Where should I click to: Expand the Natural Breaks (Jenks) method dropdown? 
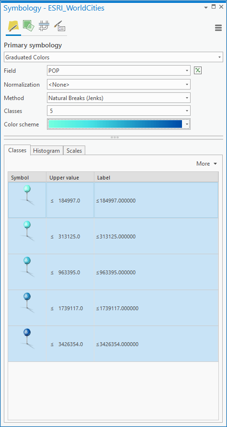click(x=119, y=98)
